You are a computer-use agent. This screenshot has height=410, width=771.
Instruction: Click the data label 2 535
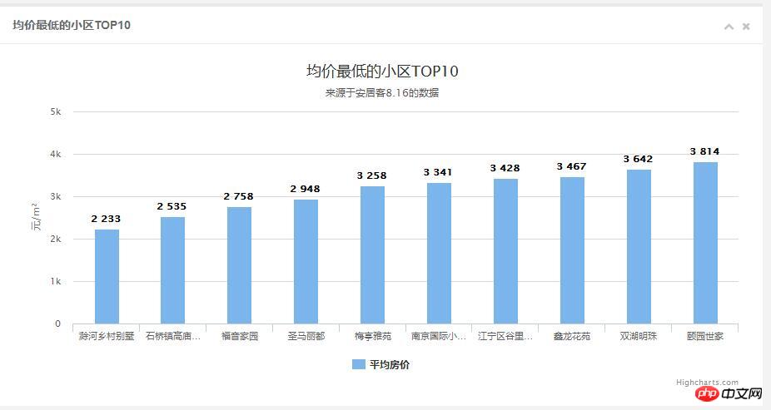click(172, 207)
